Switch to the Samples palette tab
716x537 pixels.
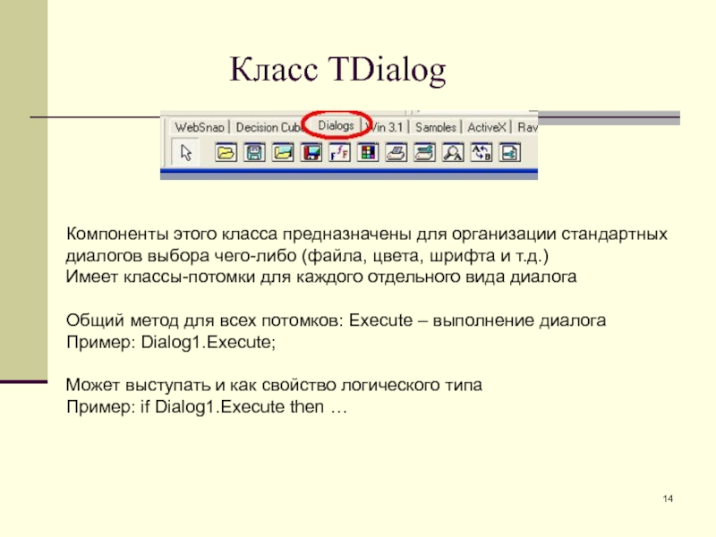[436, 127]
